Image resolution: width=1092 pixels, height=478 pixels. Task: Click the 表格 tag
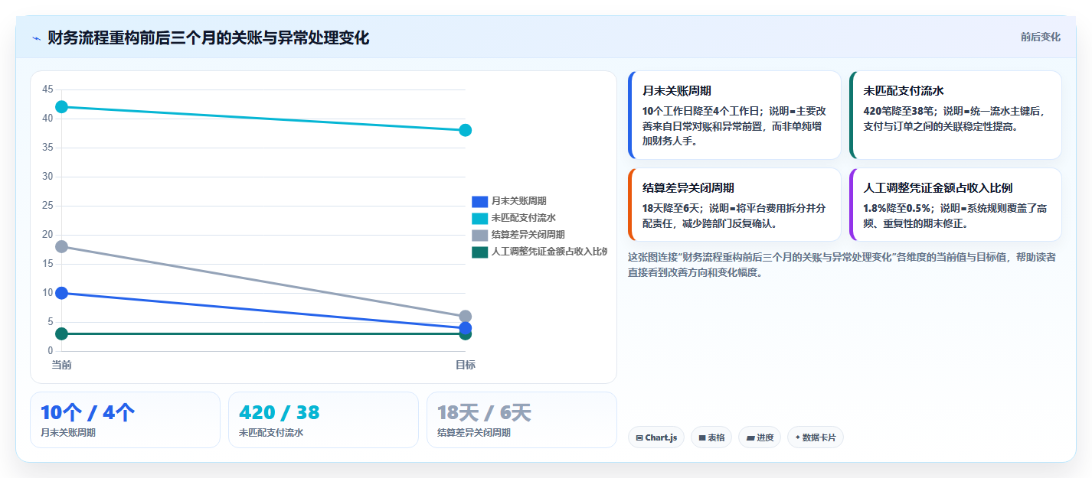[711, 437]
